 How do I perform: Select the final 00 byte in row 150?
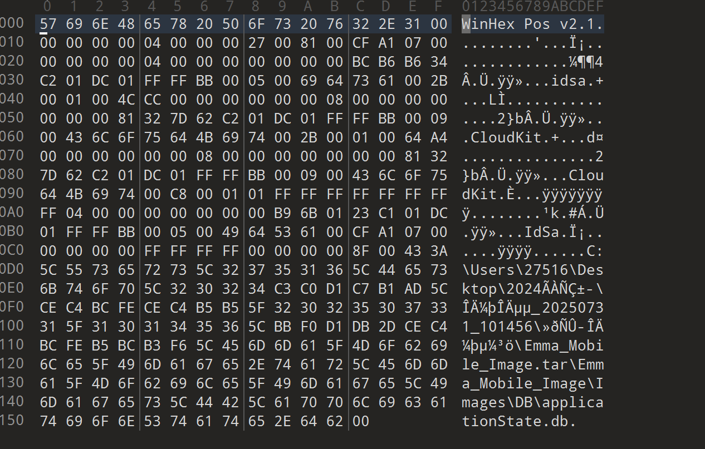(360, 421)
